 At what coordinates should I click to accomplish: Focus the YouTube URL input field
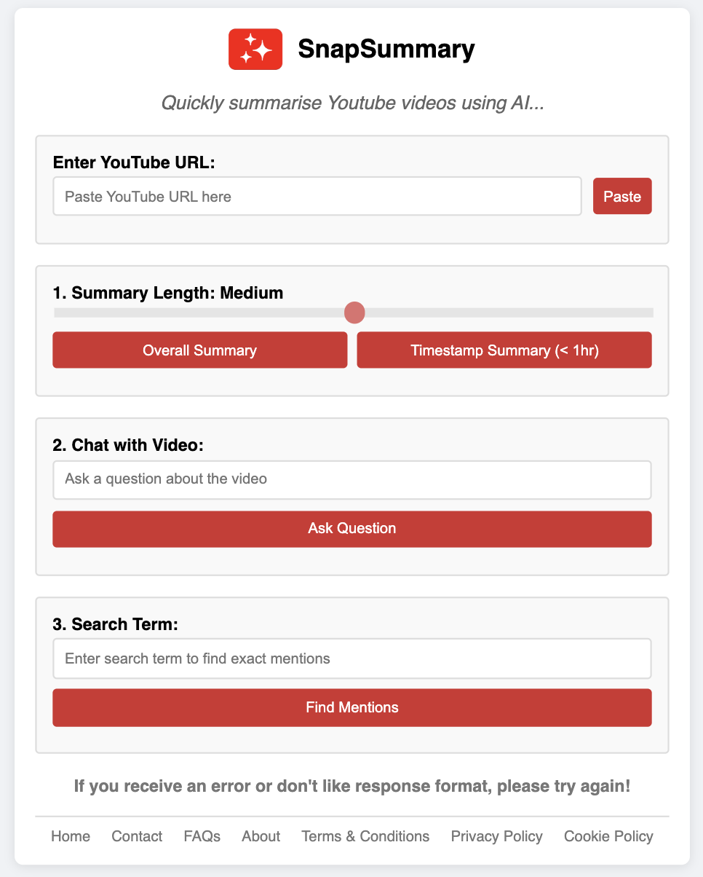point(317,197)
